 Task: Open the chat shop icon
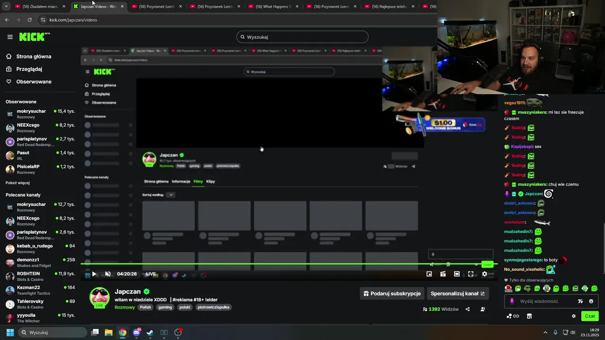[529, 316]
